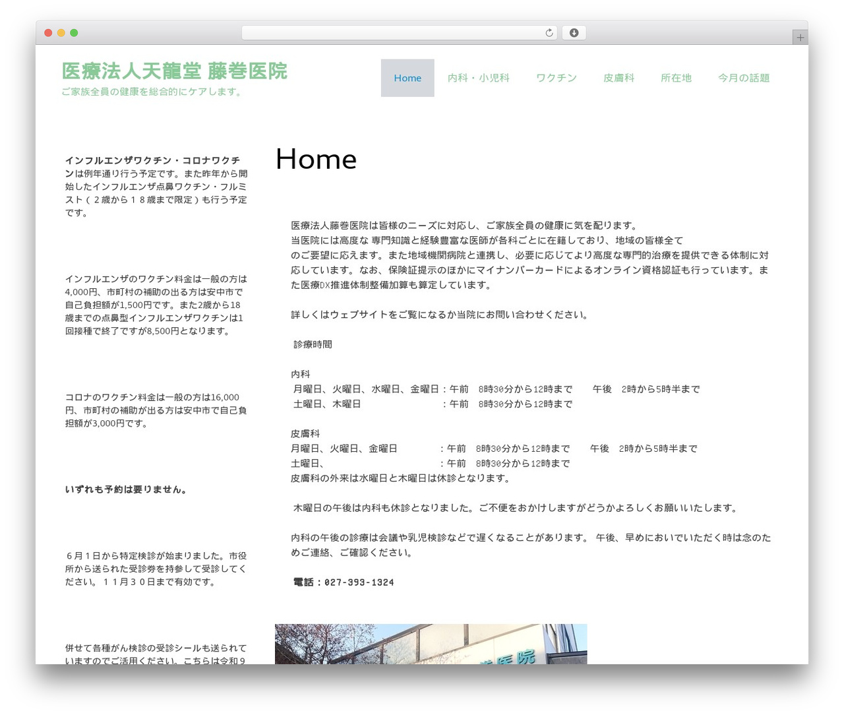Click the sidebar paragraph about 特定検診
The width and height of the screenshot is (844, 715).
[156, 569]
